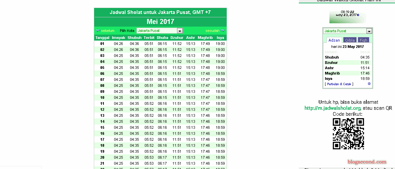
Task: Click the Tanggal column header
Action: tap(102, 38)
